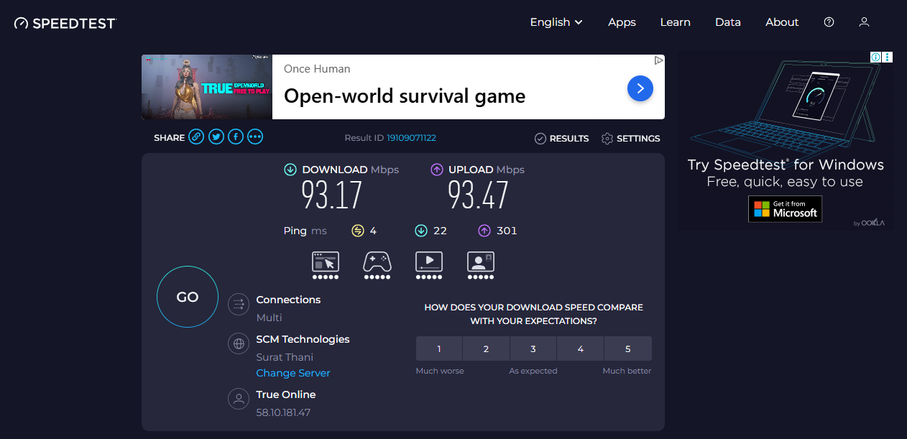Screen dimensions: 907x439
Task: Click the download arrow icon
Action: pyautogui.click(x=290, y=170)
